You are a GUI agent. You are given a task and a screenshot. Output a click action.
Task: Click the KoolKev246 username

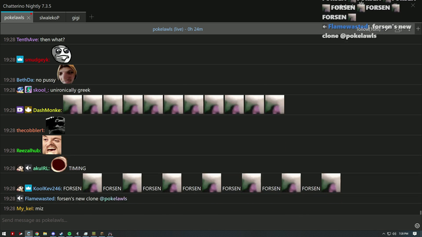point(47,188)
